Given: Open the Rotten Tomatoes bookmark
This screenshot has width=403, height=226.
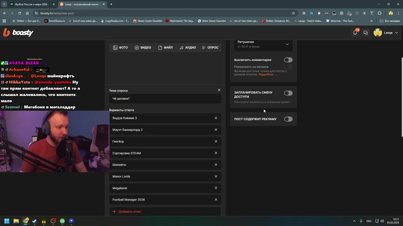Looking at the screenshot, I should (x=276, y=21).
